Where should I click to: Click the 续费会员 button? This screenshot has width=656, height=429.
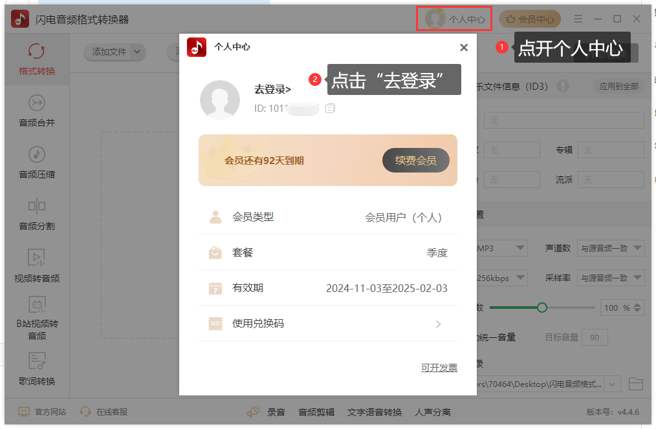pyautogui.click(x=416, y=160)
